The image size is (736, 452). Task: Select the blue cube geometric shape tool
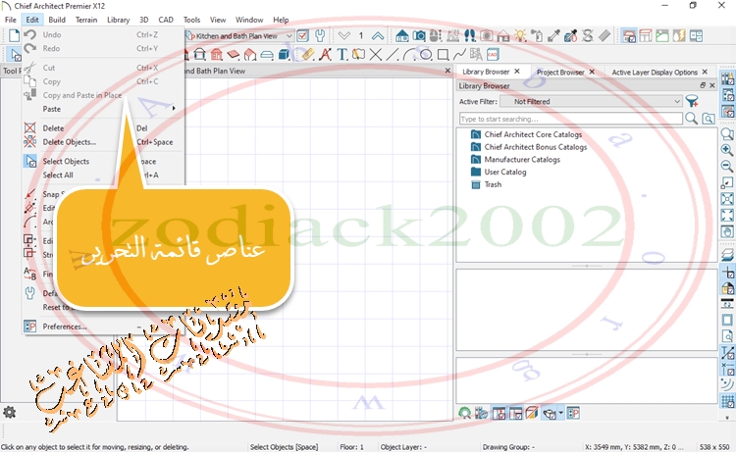point(284,54)
